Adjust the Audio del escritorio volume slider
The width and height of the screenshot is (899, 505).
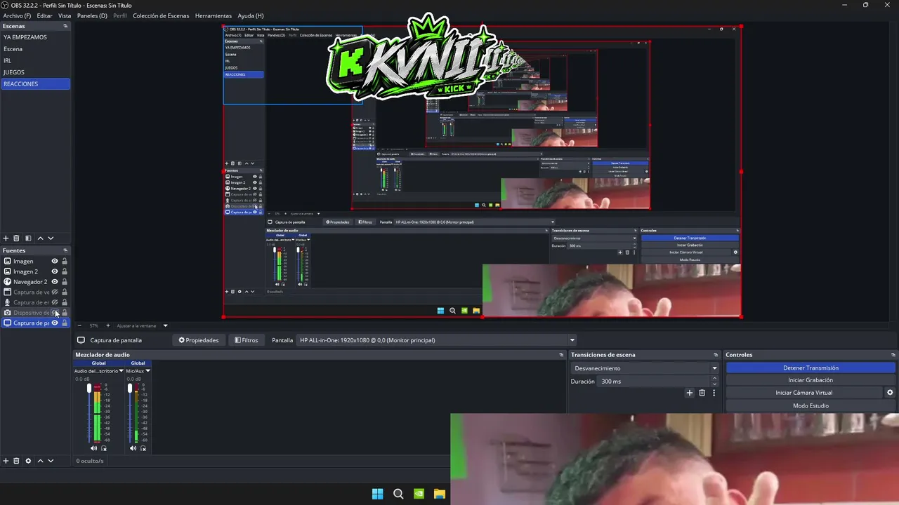point(88,388)
